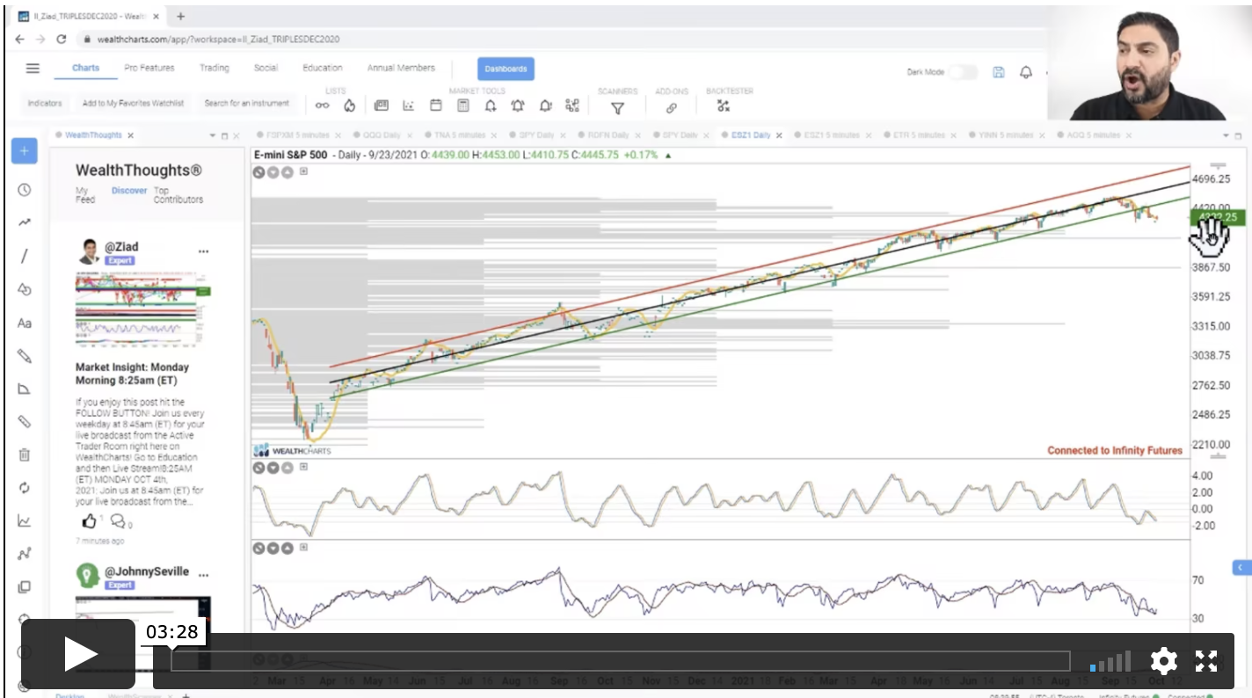Toggle the Dark Mode switch
This screenshot has width=1252, height=698.
click(x=962, y=72)
